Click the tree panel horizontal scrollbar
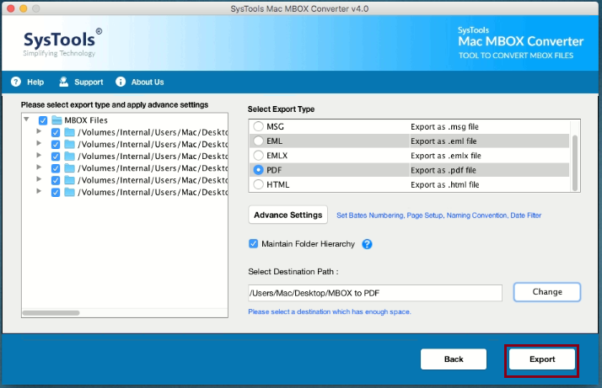The image size is (602, 388). [x=51, y=313]
